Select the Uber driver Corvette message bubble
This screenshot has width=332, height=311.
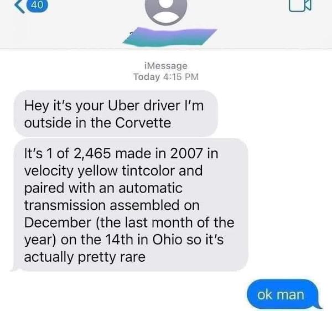pos(116,113)
